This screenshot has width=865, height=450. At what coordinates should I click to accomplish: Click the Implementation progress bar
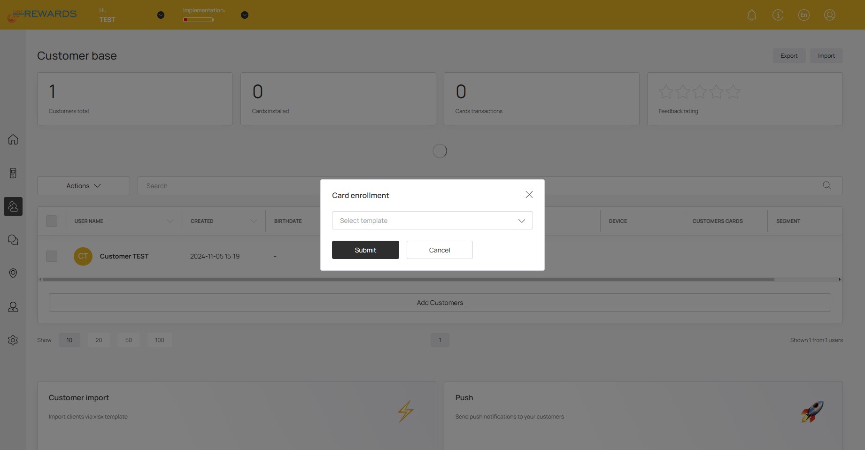pos(199,20)
